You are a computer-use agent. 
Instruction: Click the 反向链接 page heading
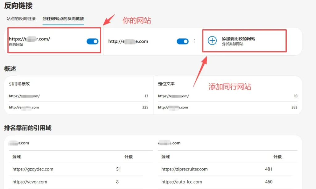pos(18,6)
